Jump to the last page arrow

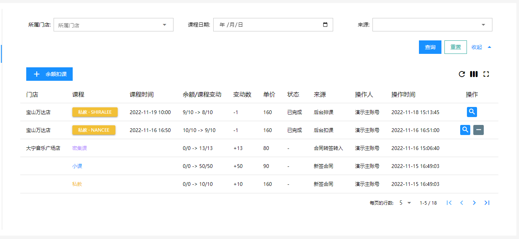click(x=487, y=203)
